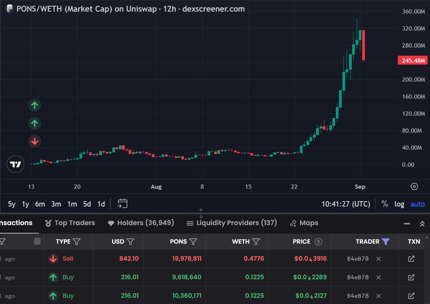Set chart range to 3m
This screenshot has height=304, width=430.
click(56, 204)
